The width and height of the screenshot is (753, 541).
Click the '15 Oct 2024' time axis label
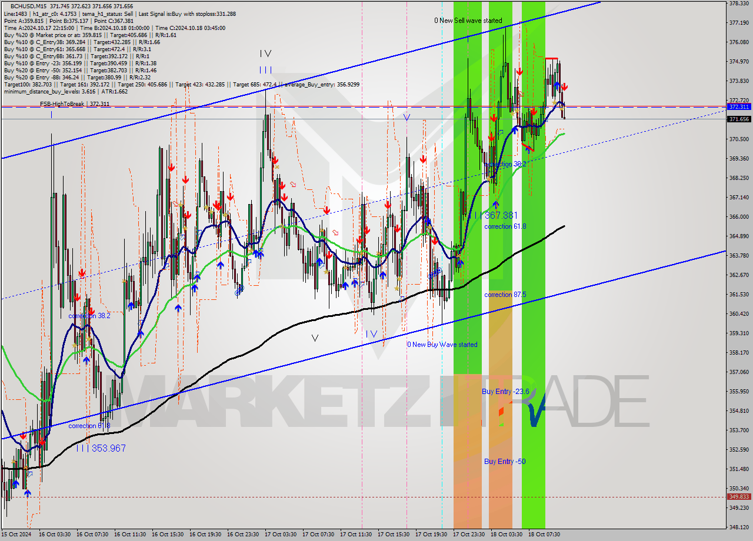[16, 535]
